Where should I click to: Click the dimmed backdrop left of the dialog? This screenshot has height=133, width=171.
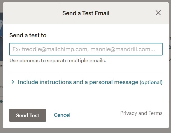pyautogui.click(x=1, y=79)
